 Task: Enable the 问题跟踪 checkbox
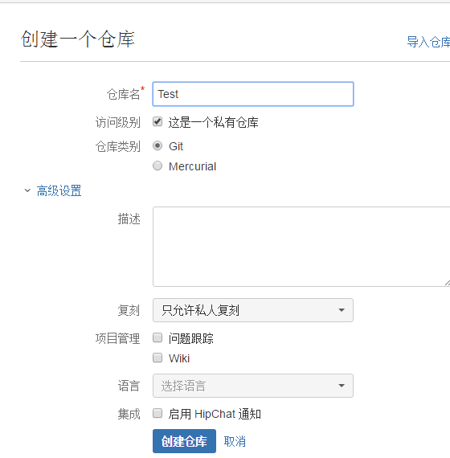157,337
